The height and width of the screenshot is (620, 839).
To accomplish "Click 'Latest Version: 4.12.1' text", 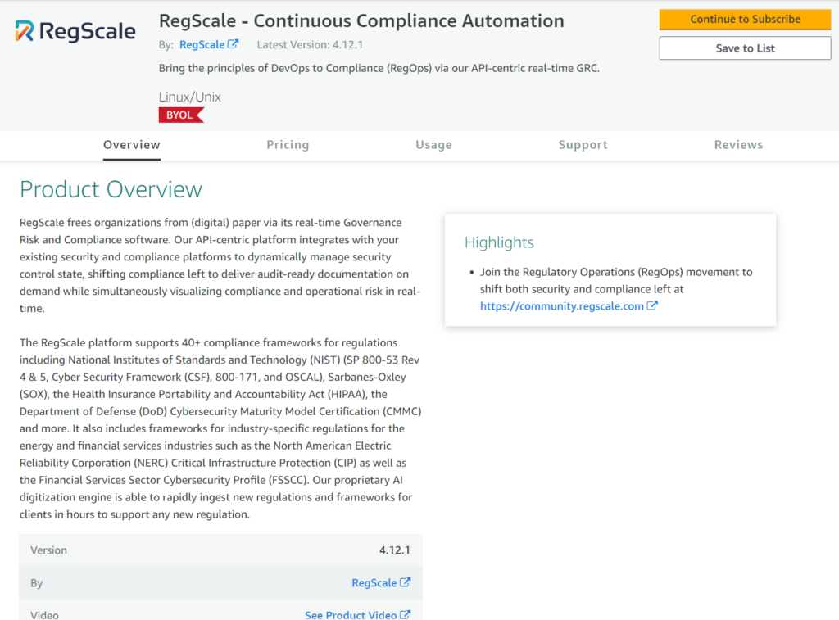I will 310,44.
